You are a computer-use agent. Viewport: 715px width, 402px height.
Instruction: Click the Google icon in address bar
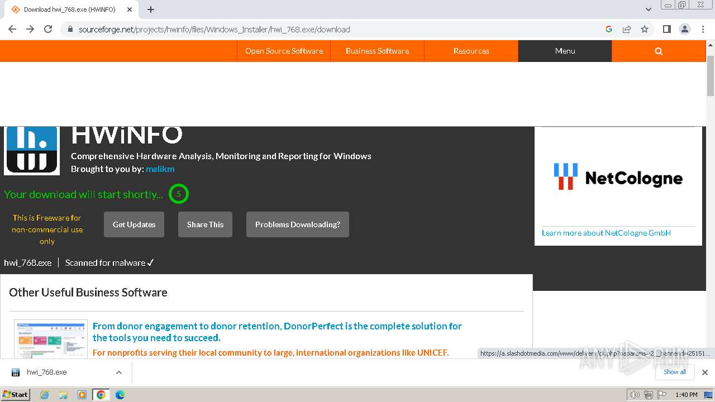[x=609, y=29]
